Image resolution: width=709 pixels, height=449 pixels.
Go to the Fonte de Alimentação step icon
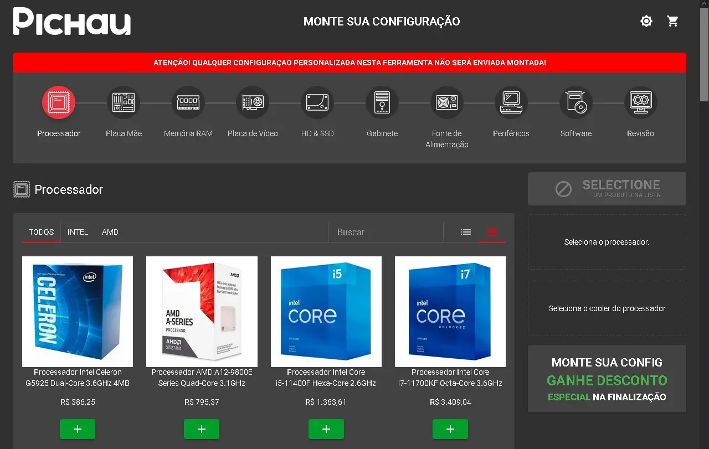447,102
